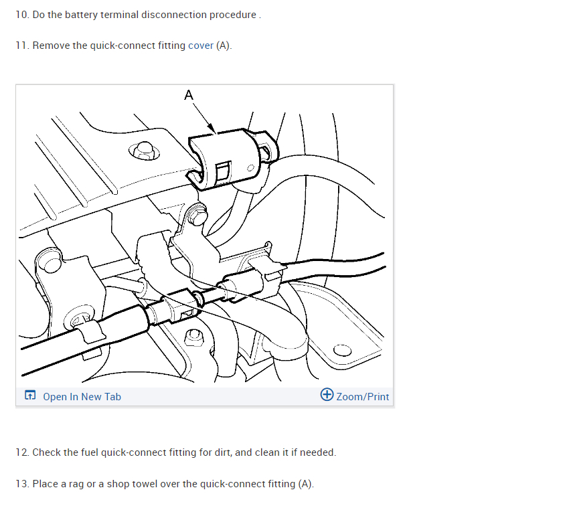This screenshot has height=508, width=571.
Task: Select the "Zoom/Print" text label
Action: 363,397
